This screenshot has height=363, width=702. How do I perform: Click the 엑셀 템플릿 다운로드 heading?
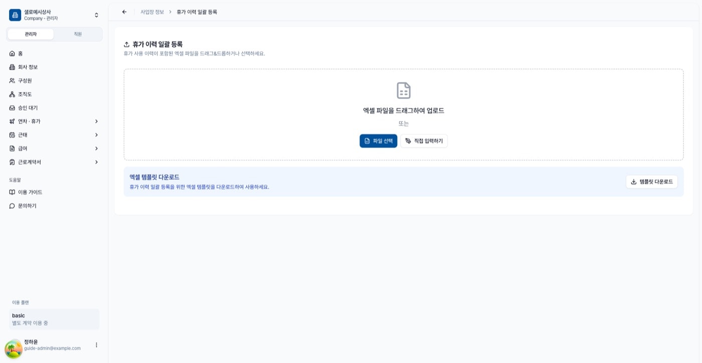tap(154, 177)
